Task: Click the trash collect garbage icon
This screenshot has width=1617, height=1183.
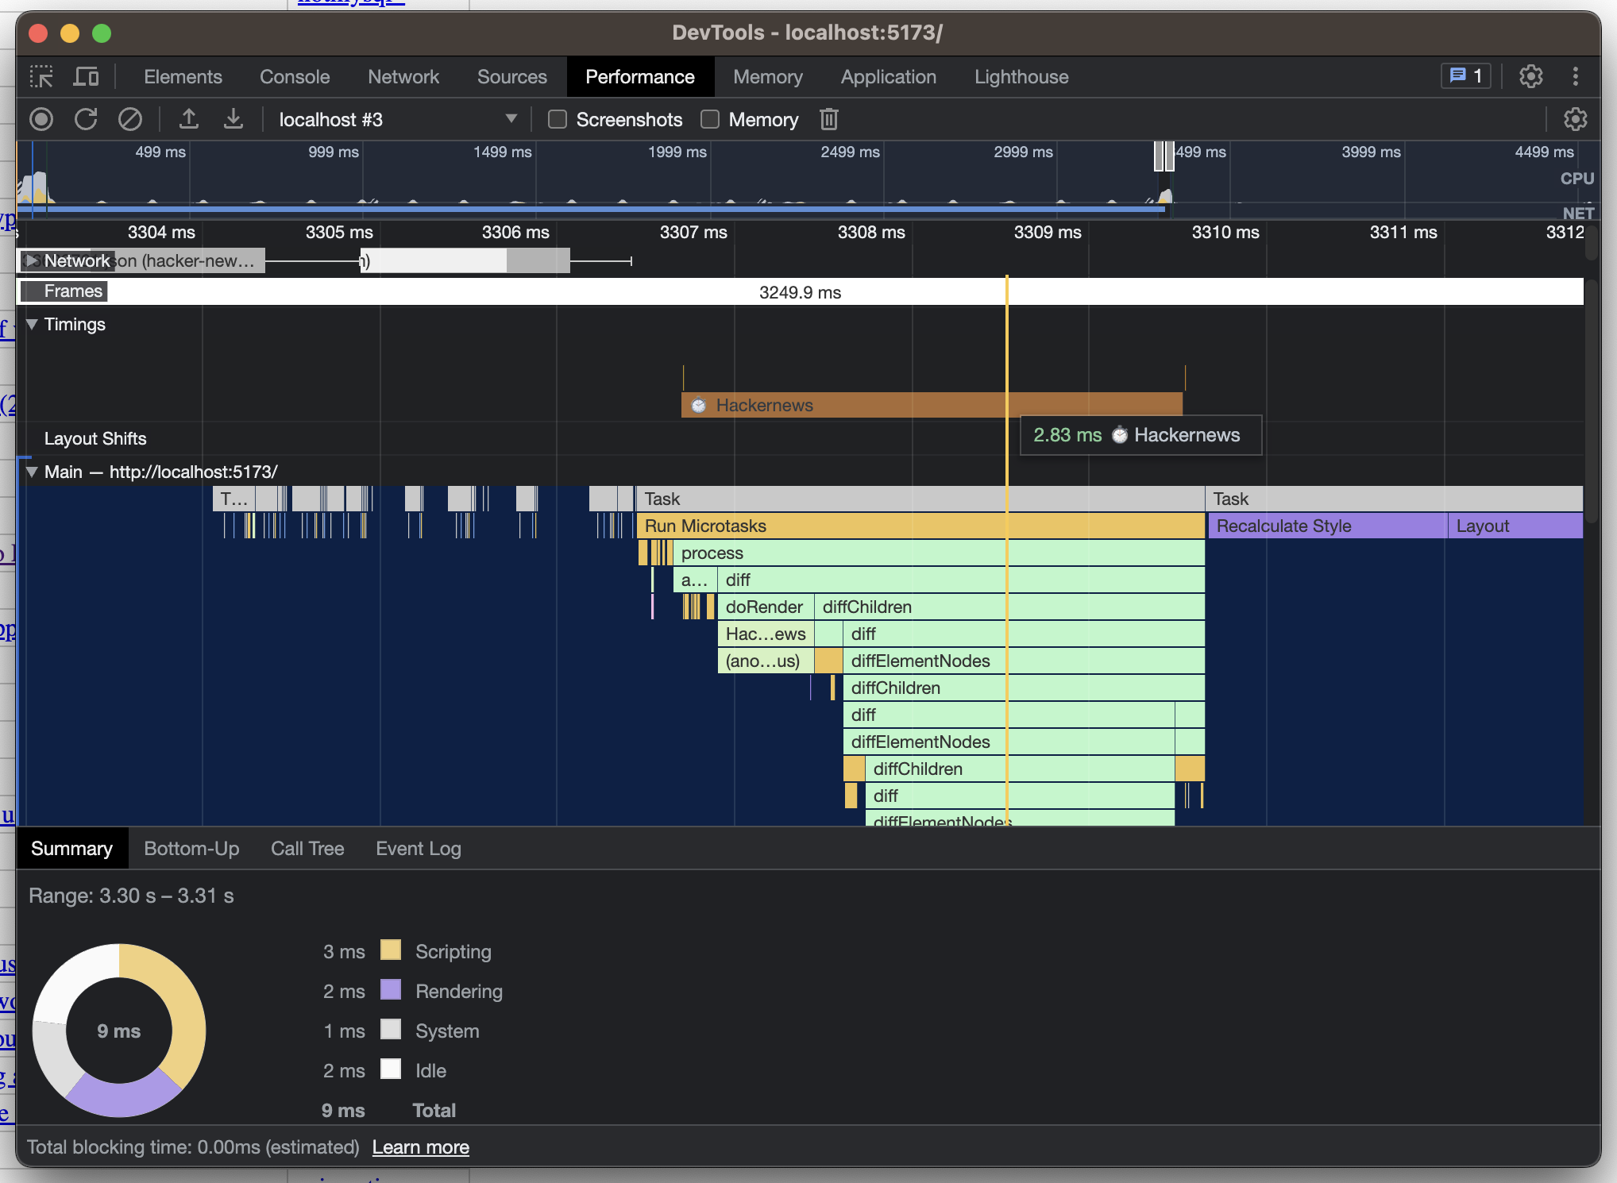Action: click(828, 120)
